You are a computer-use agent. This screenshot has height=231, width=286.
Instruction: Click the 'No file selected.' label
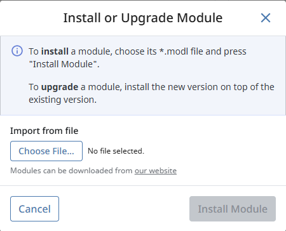(x=116, y=151)
